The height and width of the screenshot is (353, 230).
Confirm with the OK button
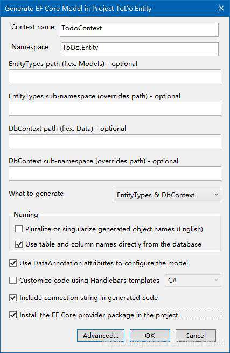point(150,336)
